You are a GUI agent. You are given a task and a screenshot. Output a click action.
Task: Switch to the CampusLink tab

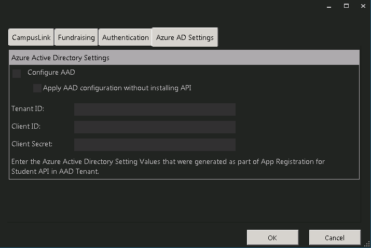tap(31, 37)
